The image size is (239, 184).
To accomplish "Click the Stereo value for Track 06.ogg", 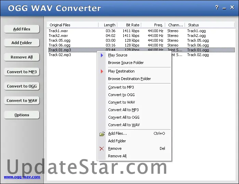I will pyautogui.click(x=173, y=45).
